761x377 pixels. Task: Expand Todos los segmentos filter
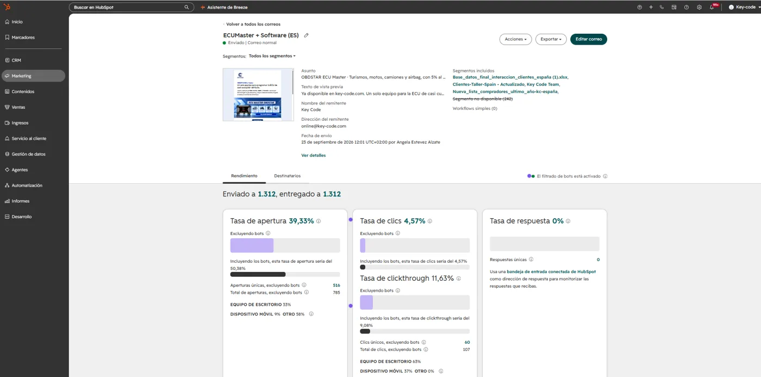tap(272, 56)
